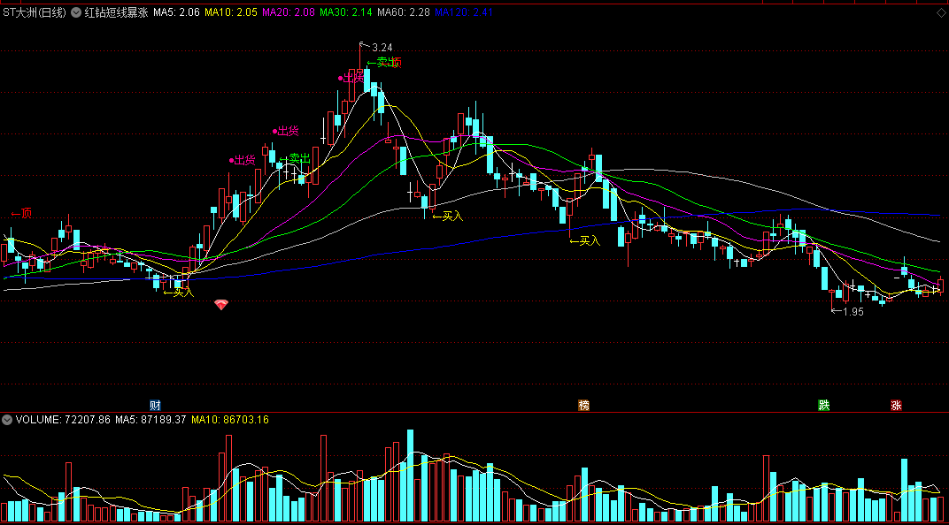Click the volume MA10: 86703.16 label
949x525 pixels.
230,419
